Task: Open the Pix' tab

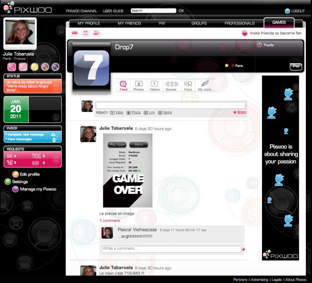Action: click(x=162, y=23)
